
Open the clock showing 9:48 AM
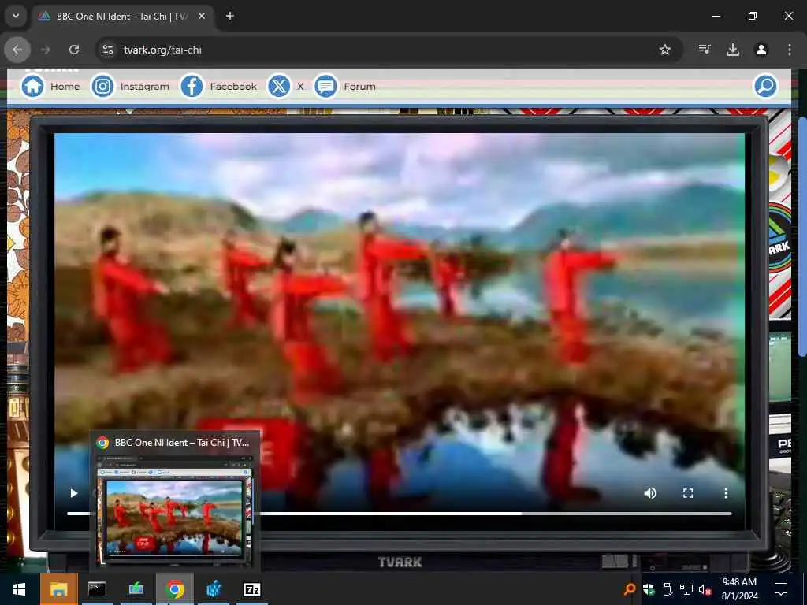click(739, 589)
